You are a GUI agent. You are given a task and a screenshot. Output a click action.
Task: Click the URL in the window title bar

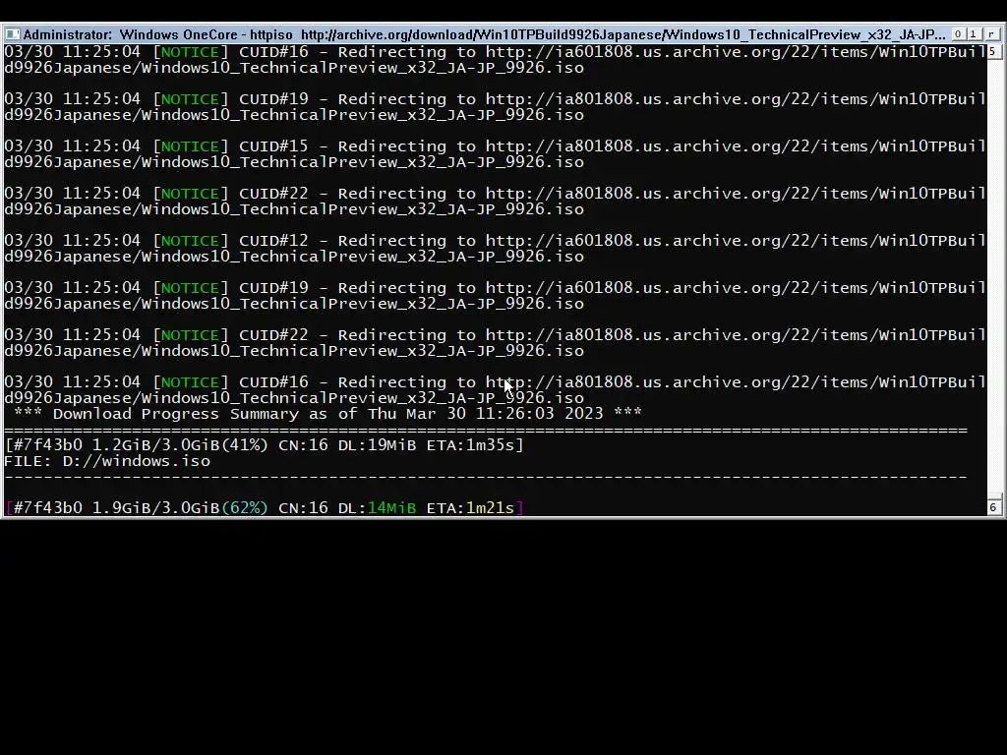click(x=622, y=34)
